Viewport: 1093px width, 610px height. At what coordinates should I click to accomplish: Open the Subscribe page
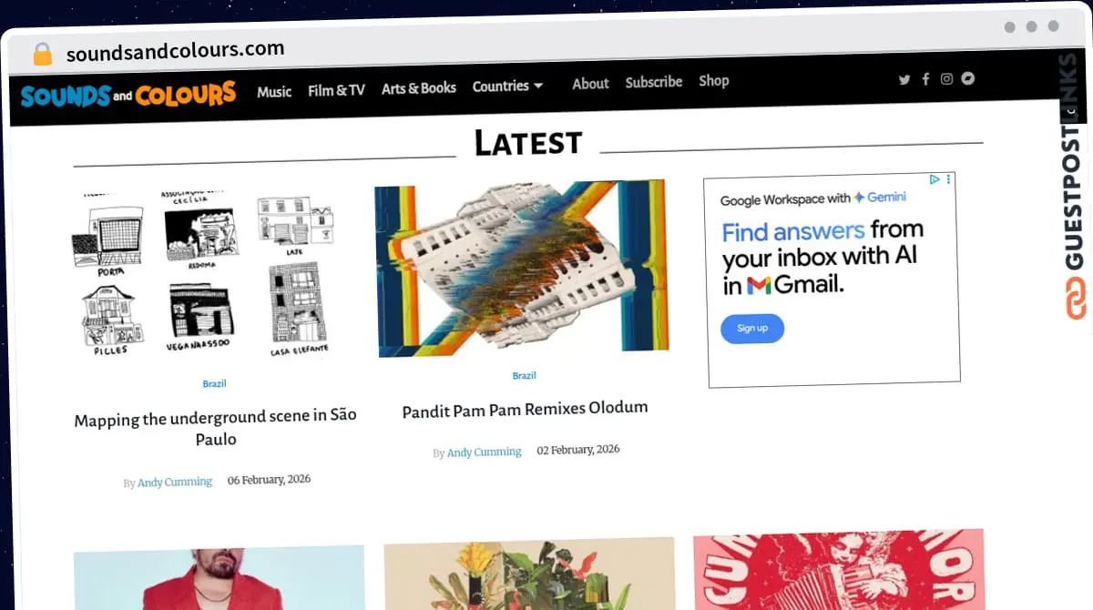[653, 82]
